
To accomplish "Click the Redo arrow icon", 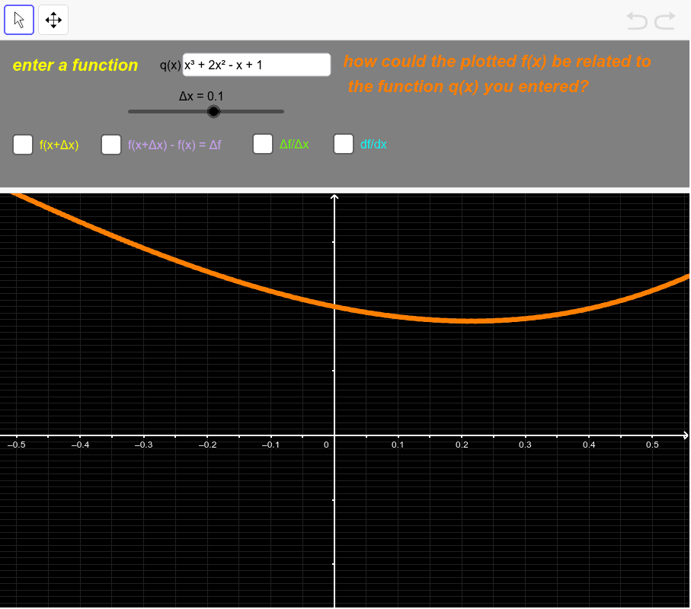I will pos(665,21).
